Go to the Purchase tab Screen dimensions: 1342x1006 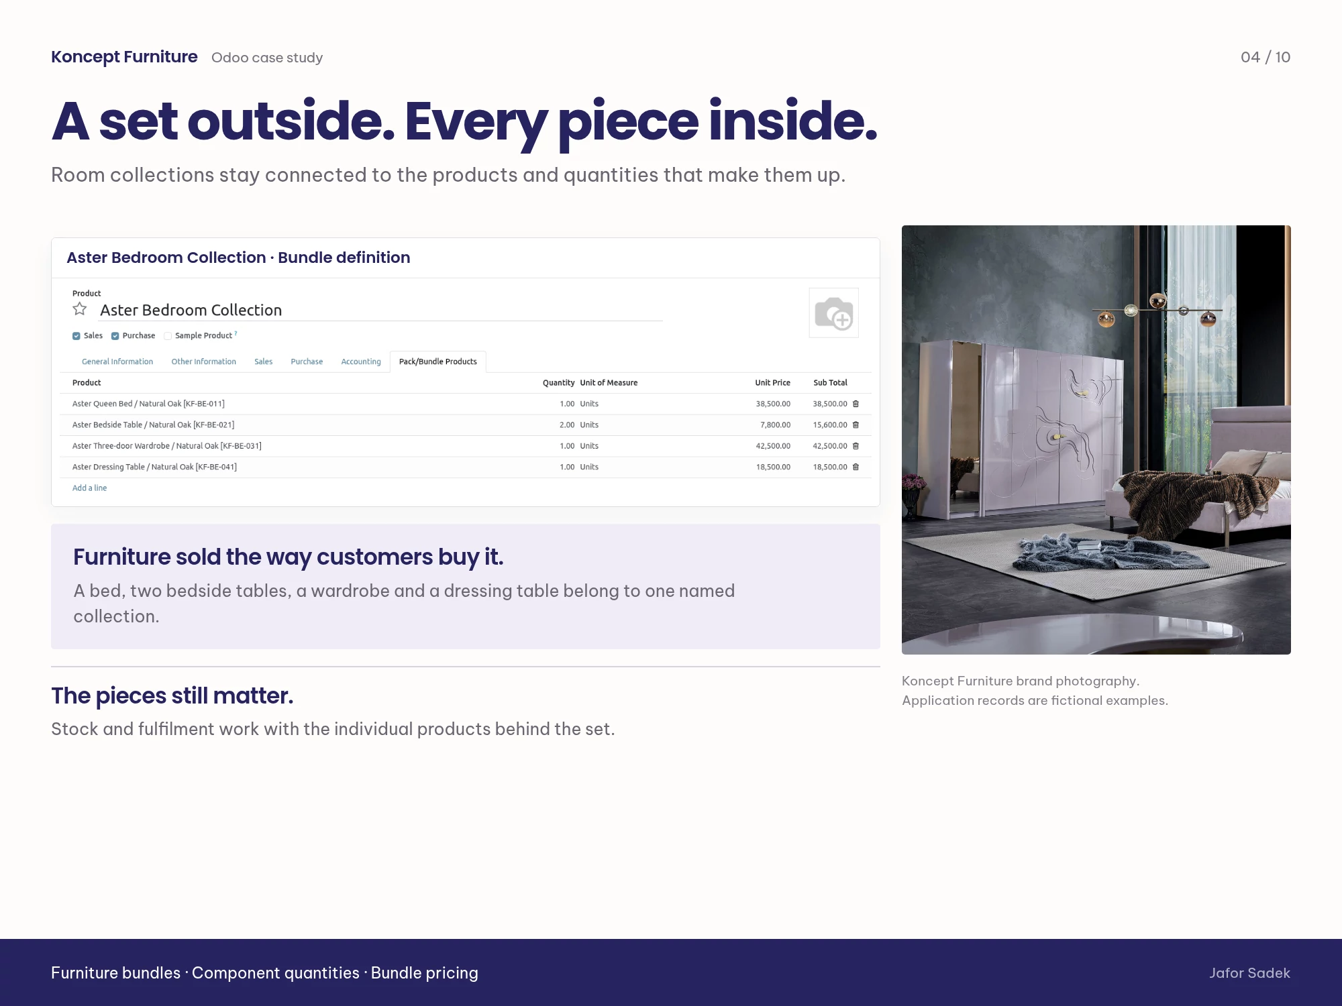tap(307, 361)
